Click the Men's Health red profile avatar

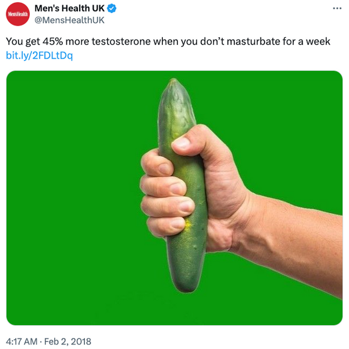pos(17,14)
